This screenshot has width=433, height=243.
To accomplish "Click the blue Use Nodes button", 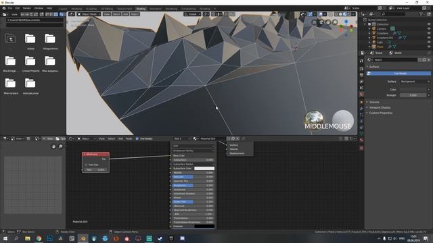I will tap(398, 74).
